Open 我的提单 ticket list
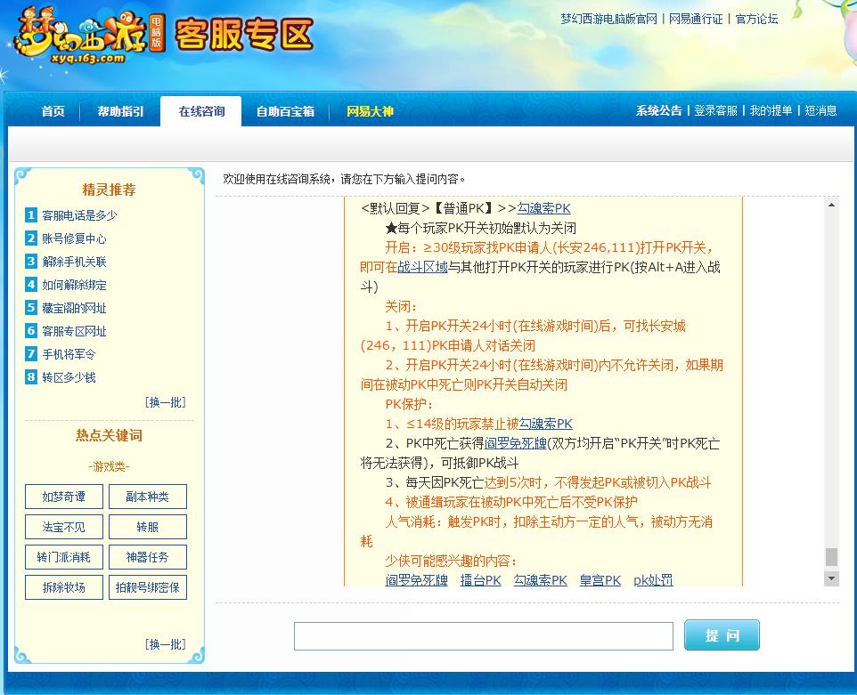Image resolution: width=857 pixels, height=695 pixels. [x=770, y=110]
